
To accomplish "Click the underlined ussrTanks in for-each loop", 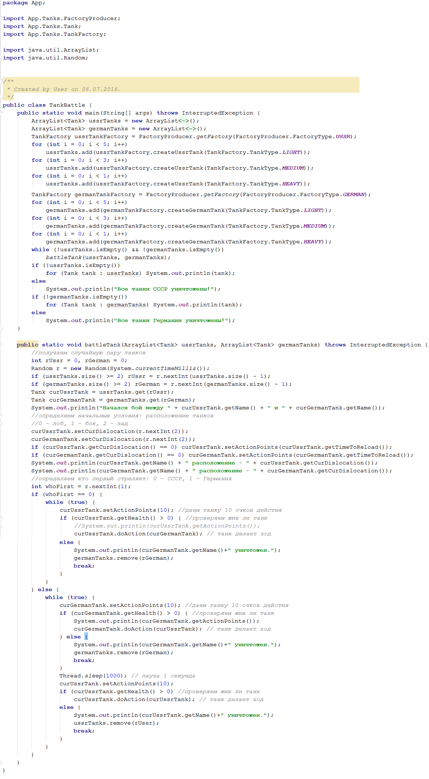I will 122,273.
